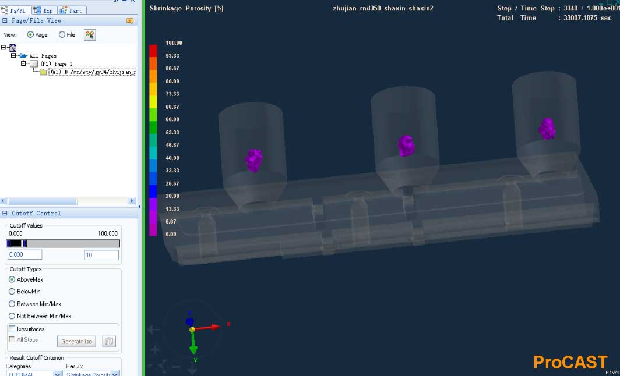This screenshot has width=620, height=376.
Task: Click the legend value '100.00'
Action: coord(174,42)
